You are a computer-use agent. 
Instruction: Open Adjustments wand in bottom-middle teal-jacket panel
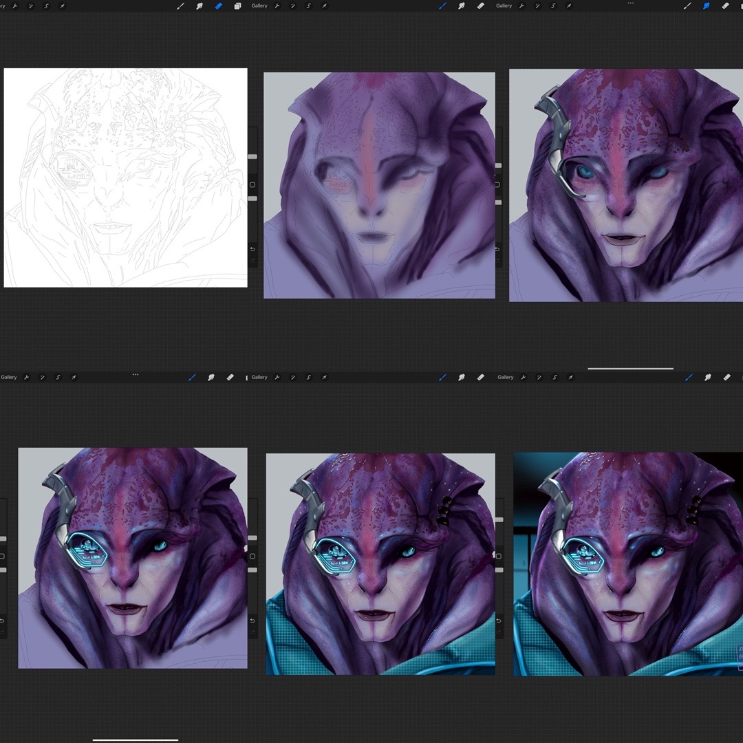(293, 378)
